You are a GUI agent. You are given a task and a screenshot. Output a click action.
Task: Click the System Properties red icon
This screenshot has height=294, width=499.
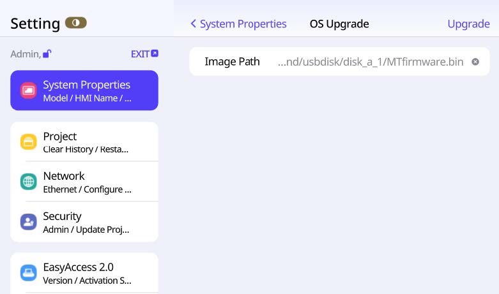pos(28,91)
